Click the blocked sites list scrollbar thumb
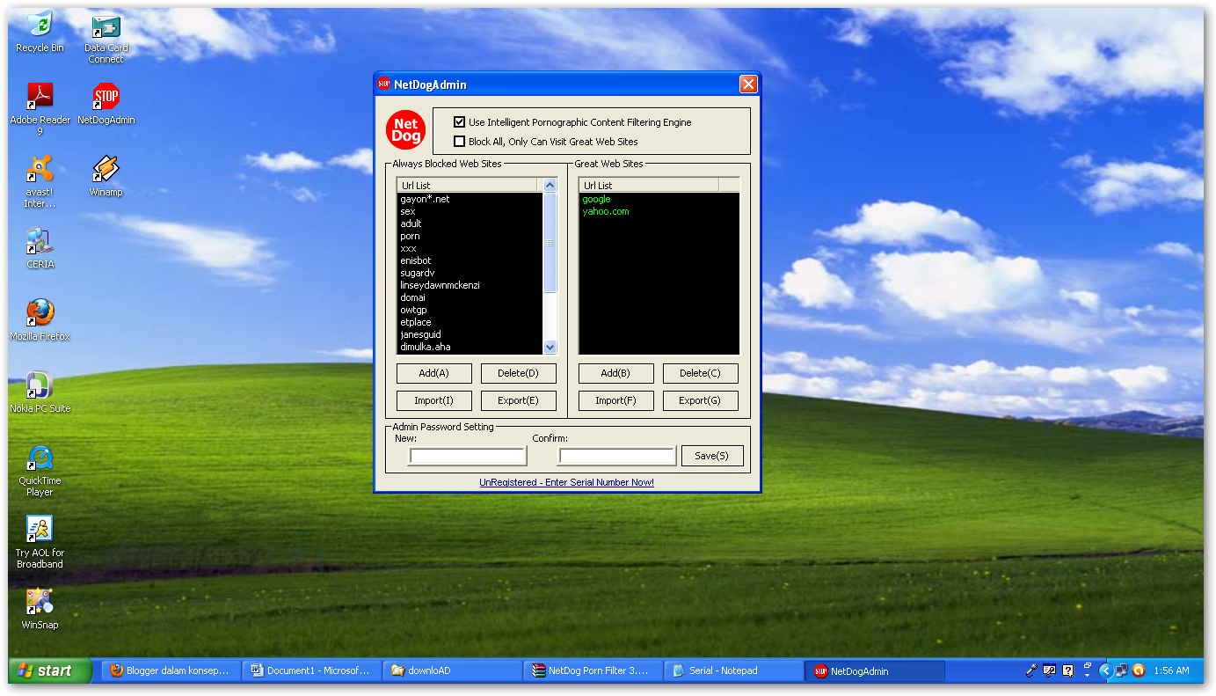1216x696 pixels. click(x=550, y=242)
